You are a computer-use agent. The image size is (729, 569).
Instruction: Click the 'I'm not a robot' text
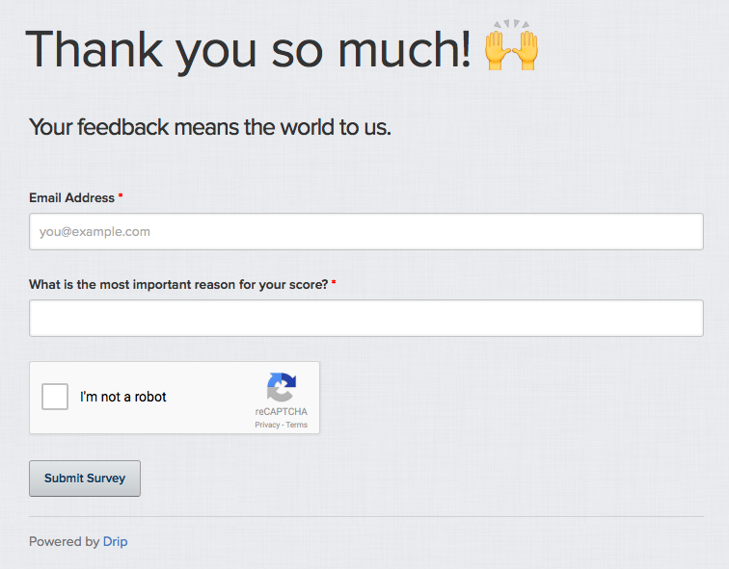pyautogui.click(x=122, y=397)
